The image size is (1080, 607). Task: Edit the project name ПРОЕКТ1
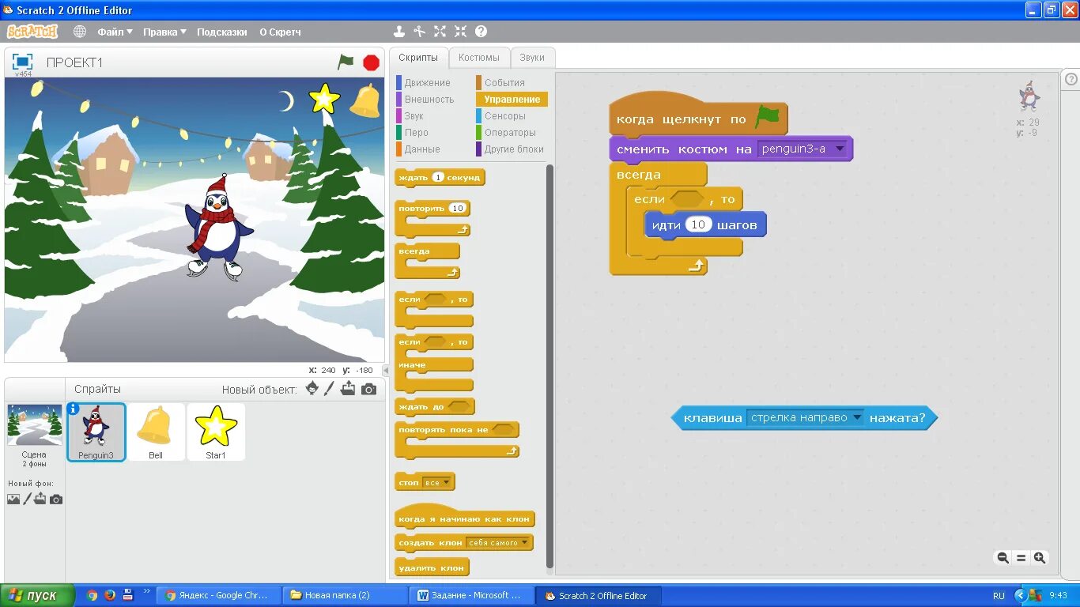pos(75,62)
